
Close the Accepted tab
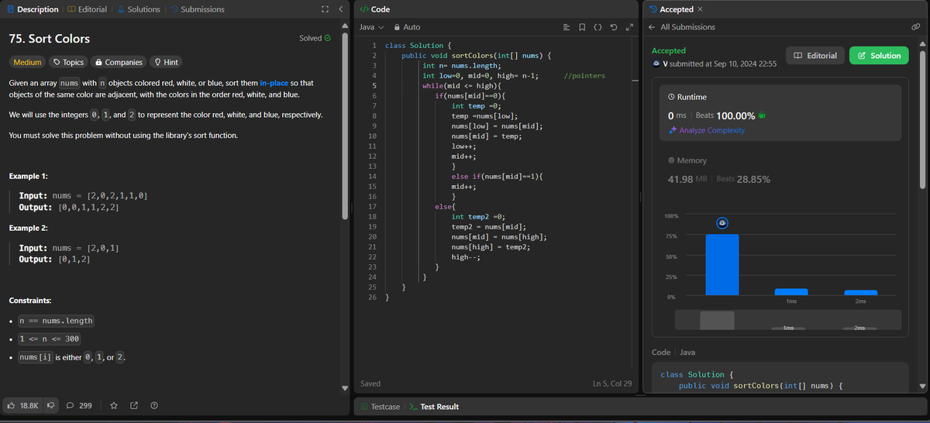[700, 9]
